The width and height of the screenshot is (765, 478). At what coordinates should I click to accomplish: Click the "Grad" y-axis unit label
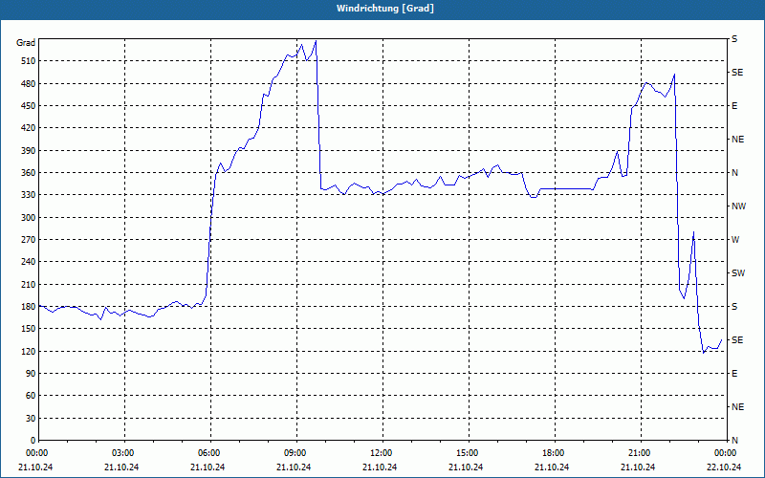26,43
